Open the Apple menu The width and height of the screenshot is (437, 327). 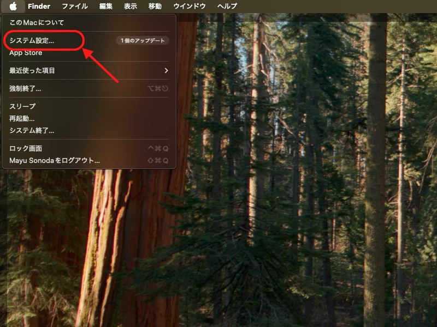(14, 6)
